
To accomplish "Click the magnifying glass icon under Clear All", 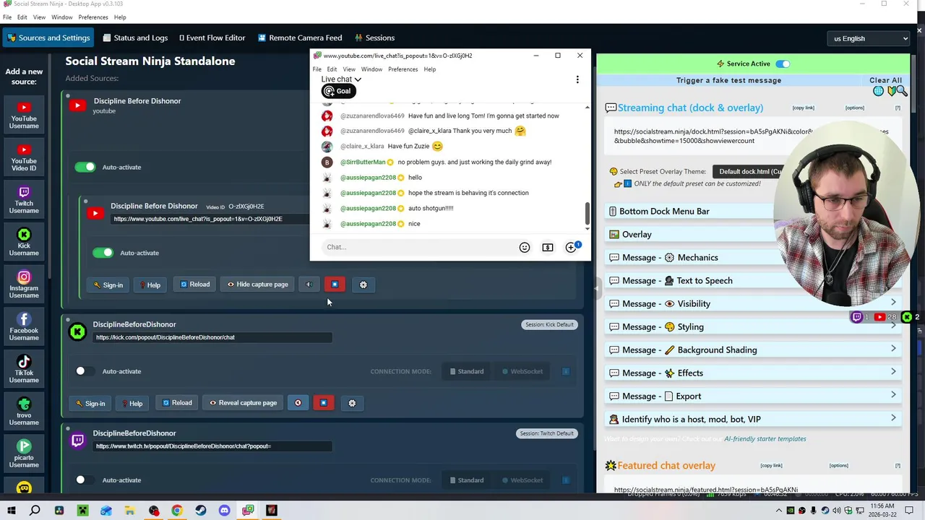I will (900, 91).
